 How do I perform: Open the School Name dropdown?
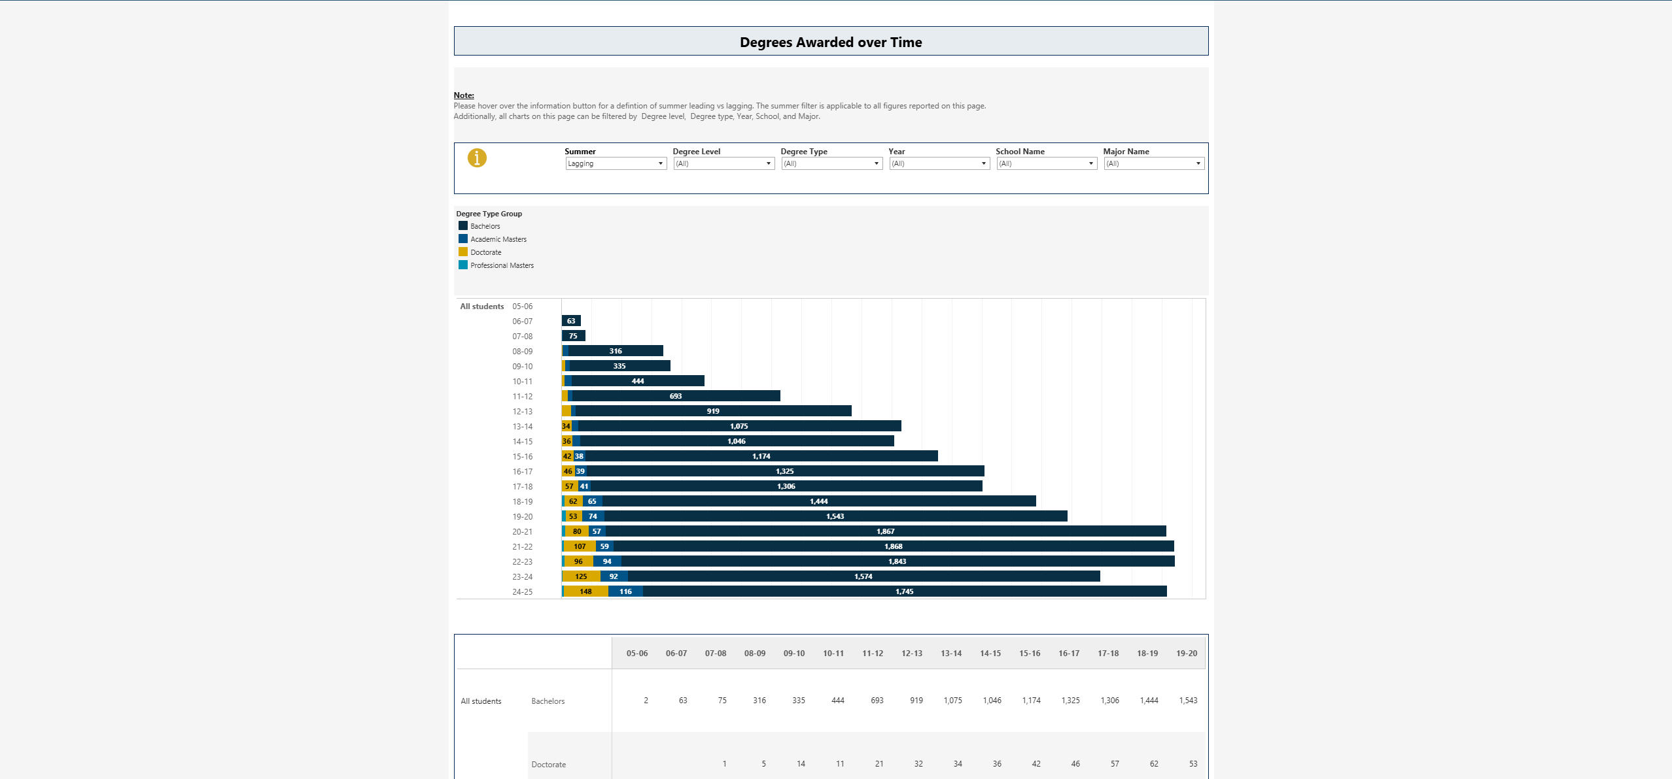coord(1046,163)
